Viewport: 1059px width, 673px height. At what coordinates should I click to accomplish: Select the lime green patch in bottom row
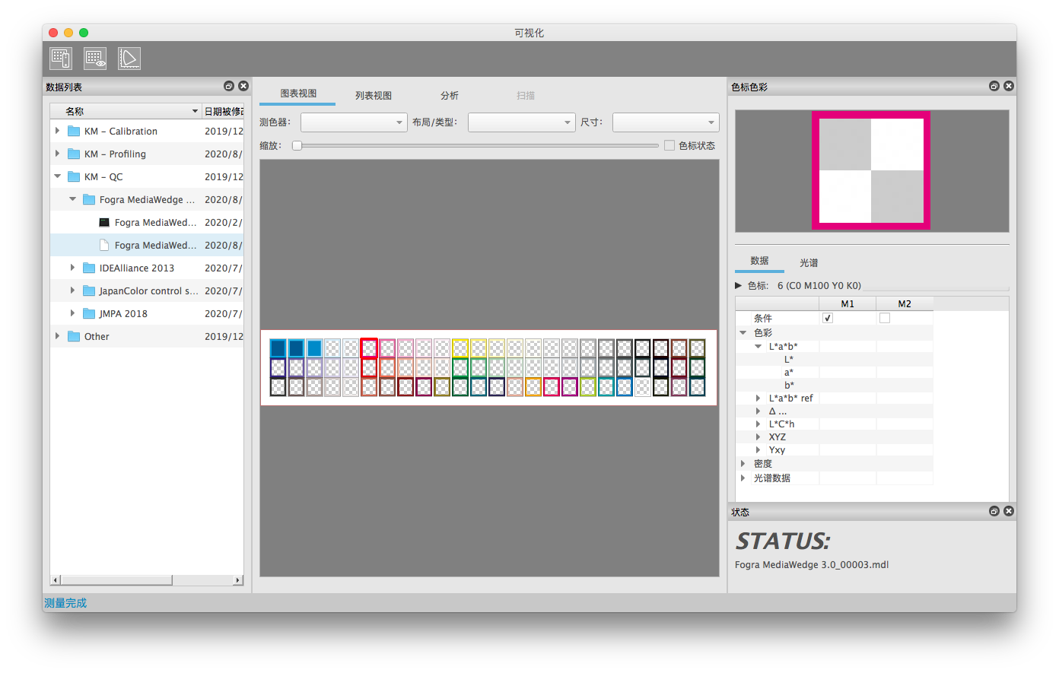point(588,387)
